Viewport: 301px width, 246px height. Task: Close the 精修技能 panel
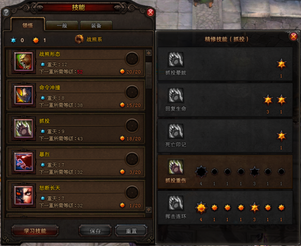tap(293, 36)
